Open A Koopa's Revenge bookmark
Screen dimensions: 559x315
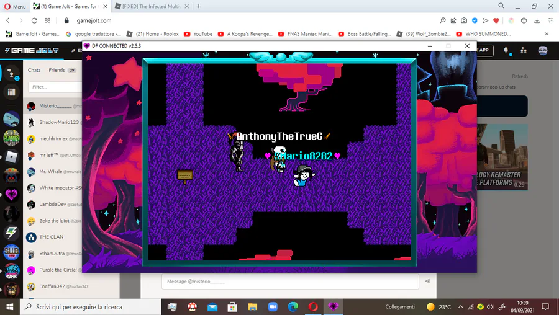[245, 34]
